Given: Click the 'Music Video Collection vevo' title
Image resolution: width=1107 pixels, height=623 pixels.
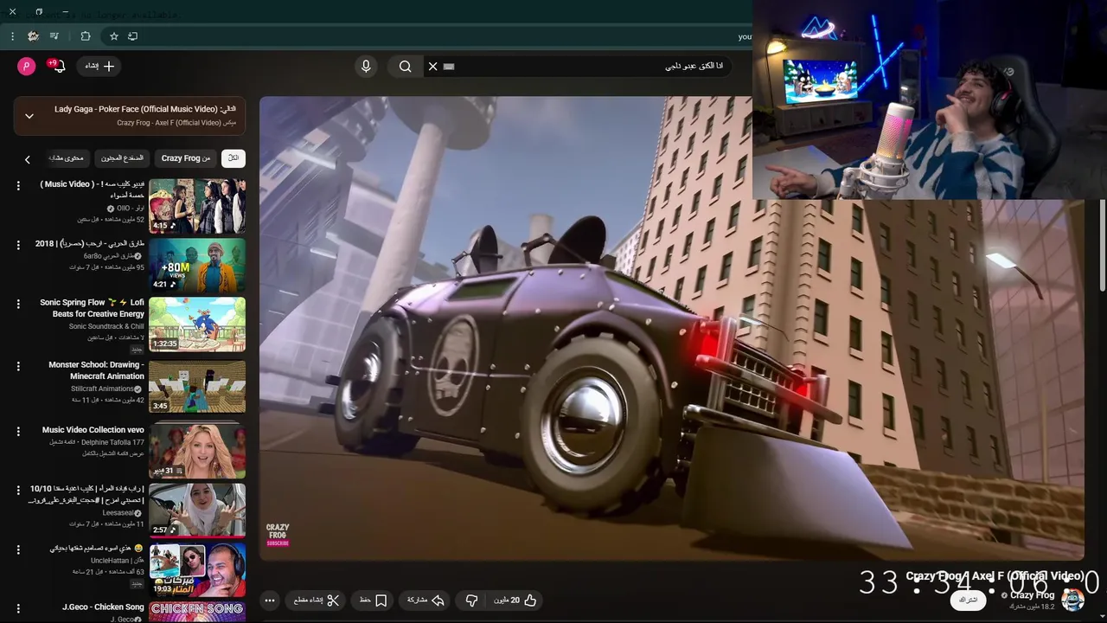Looking at the screenshot, I should tap(93, 430).
